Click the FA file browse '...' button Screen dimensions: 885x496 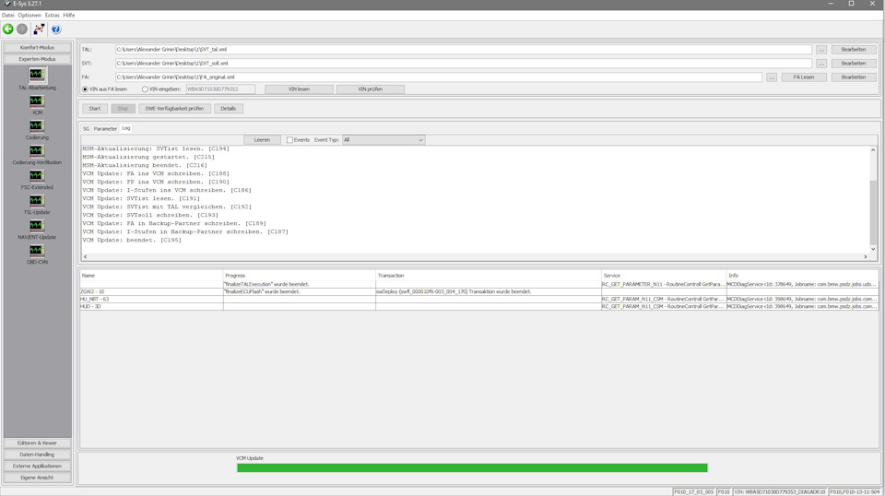pos(772,77)
